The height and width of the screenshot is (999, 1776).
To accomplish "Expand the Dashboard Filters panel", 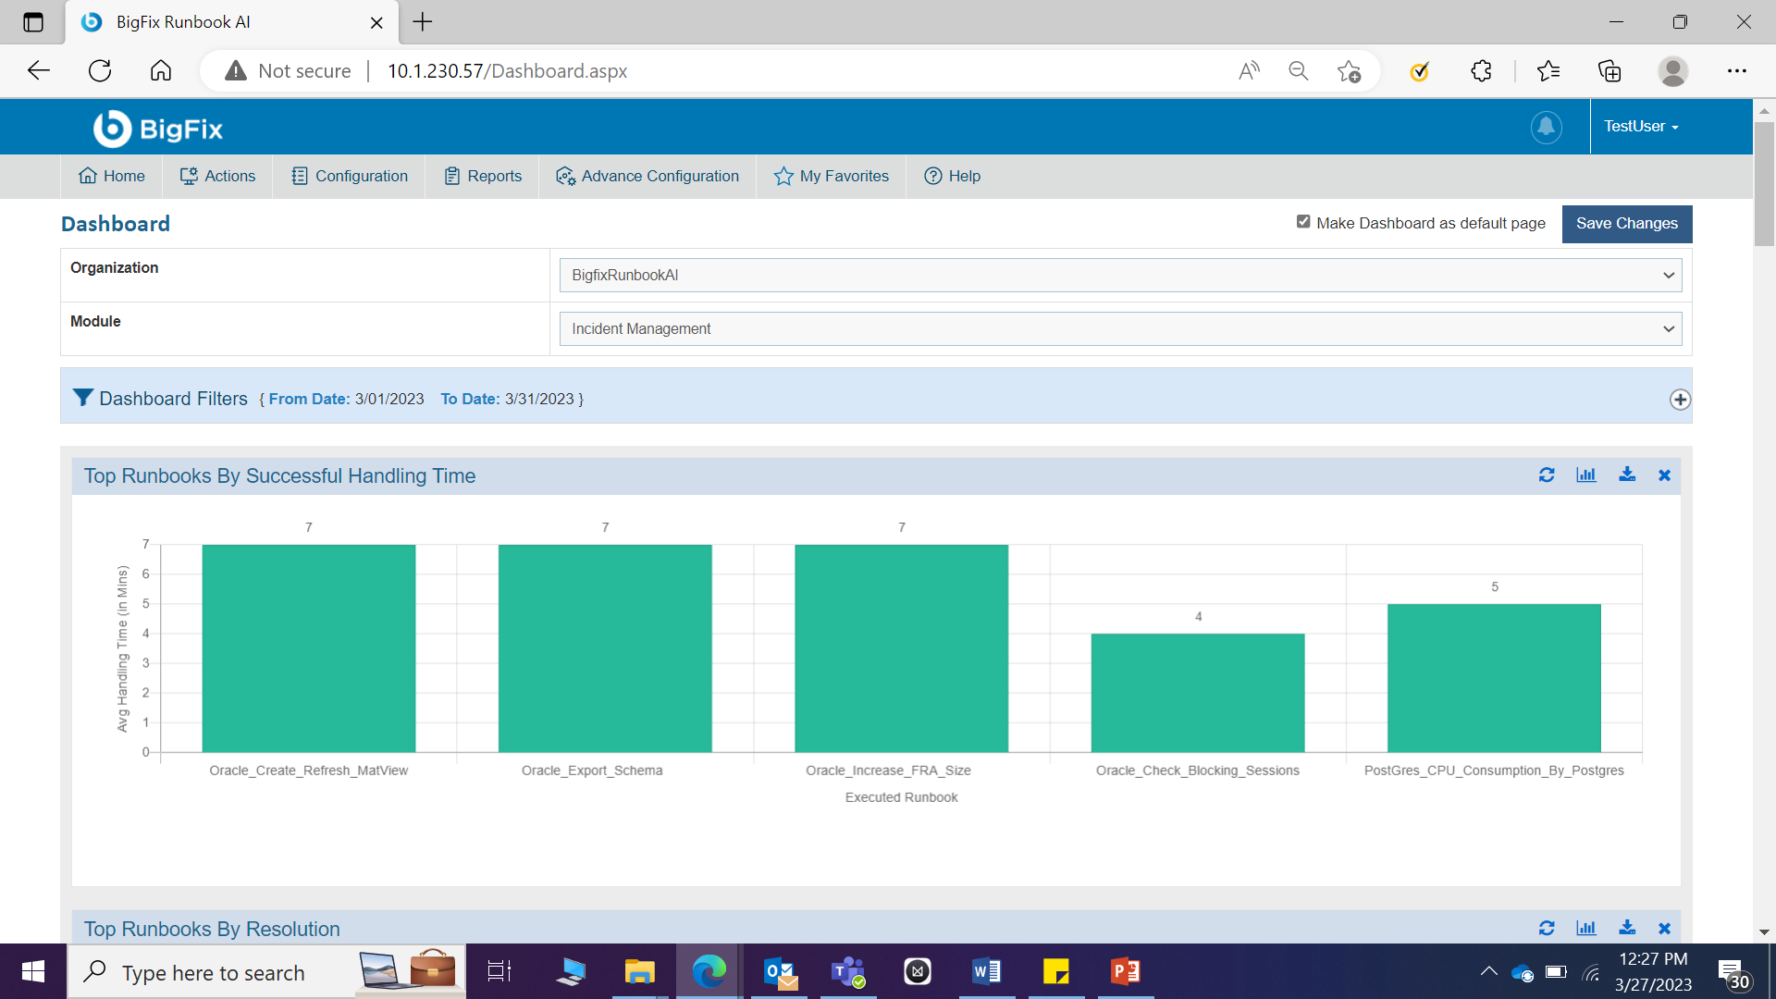I will 1680,400.
